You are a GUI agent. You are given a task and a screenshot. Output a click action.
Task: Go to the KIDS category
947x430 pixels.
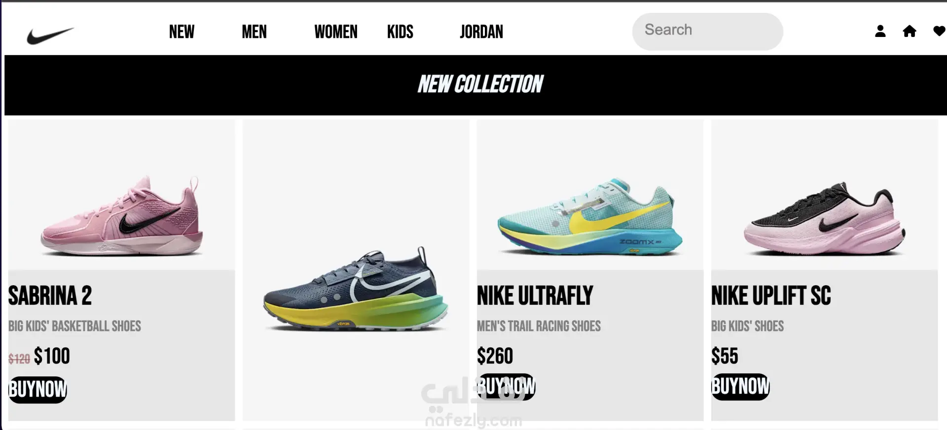[x=400, y=32]
